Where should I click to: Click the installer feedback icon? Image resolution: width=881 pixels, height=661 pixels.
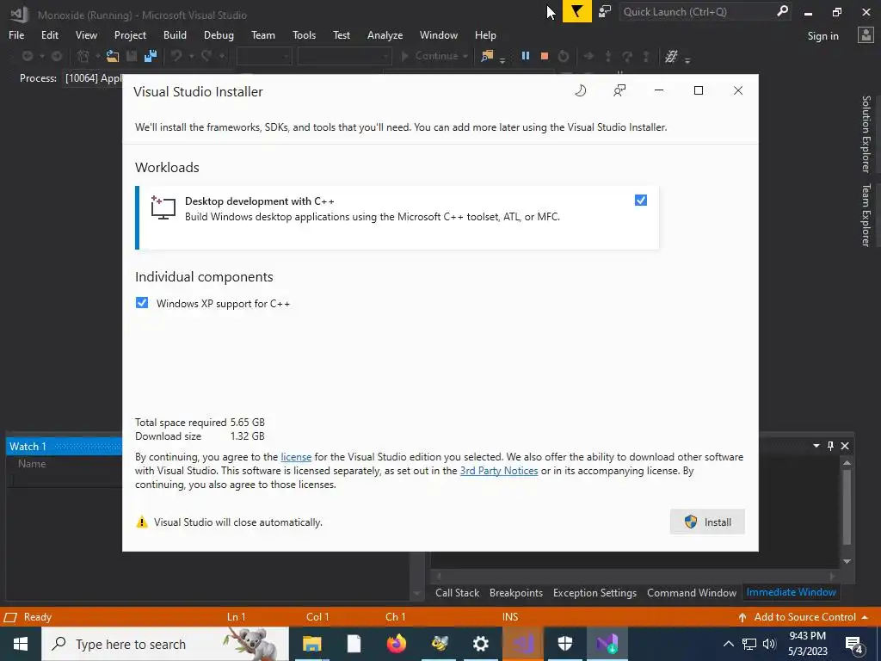tap(619, 90)
